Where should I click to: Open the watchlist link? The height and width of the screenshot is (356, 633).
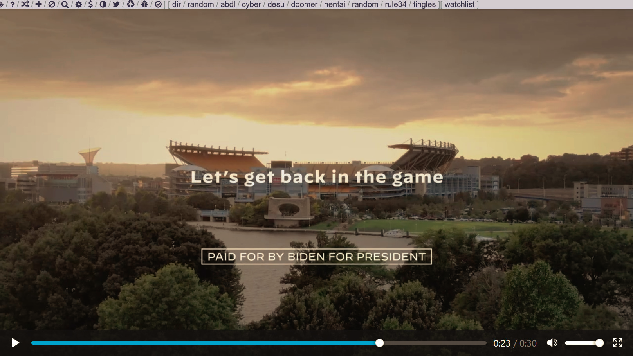click(459, 4)
